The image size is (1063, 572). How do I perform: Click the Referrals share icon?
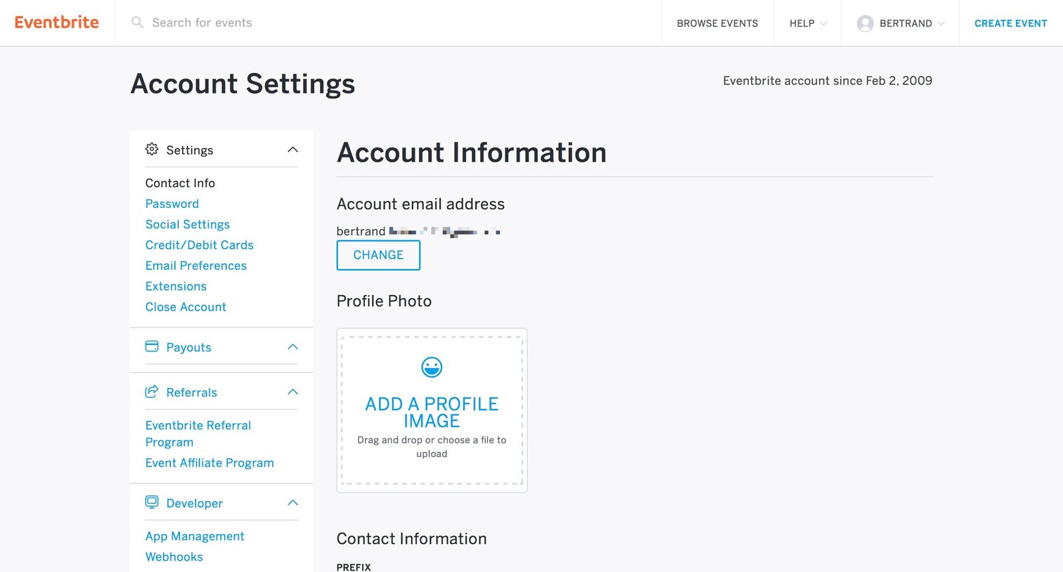[x=152, y=391]
